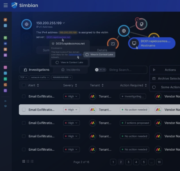The width and height of the screenshot is (180, 171).
Task: Check the select-all checkbox beside Alert
Action: [24, 85]
